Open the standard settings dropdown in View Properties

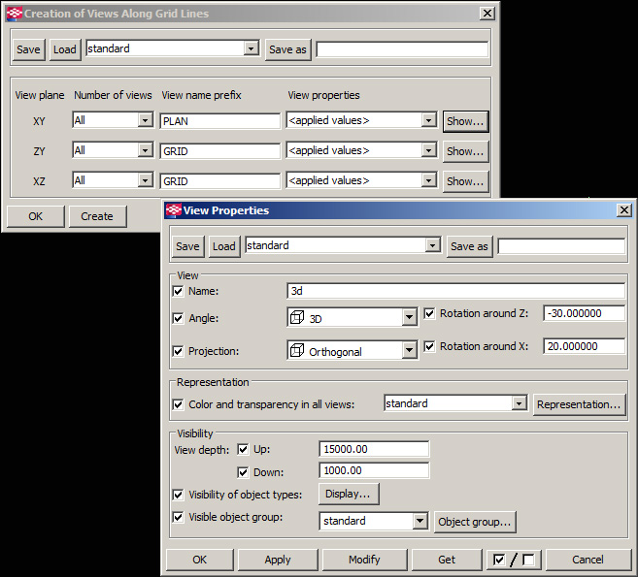pyautogui.click(x=432, y=245)
